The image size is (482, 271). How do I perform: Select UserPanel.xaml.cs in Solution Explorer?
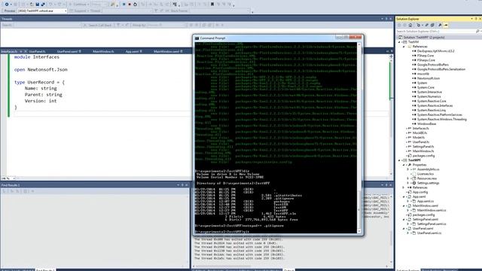tap(429, 233)
